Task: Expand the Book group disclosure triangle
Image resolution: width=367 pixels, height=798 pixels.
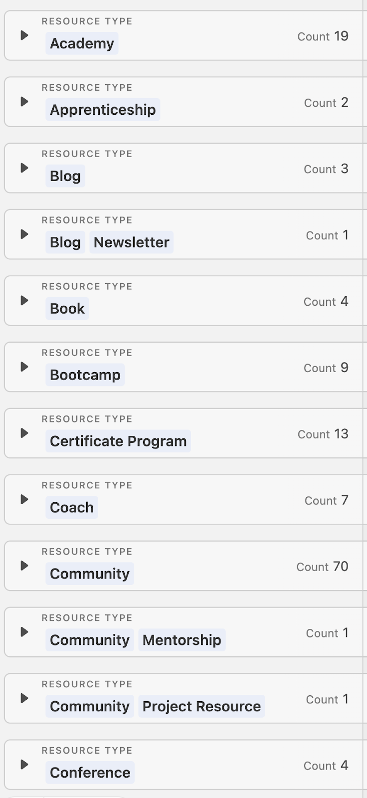Action: (x=24, y=301)
